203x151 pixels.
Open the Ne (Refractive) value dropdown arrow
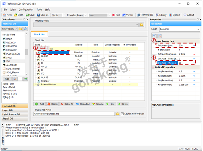click(x=194, y=72)
